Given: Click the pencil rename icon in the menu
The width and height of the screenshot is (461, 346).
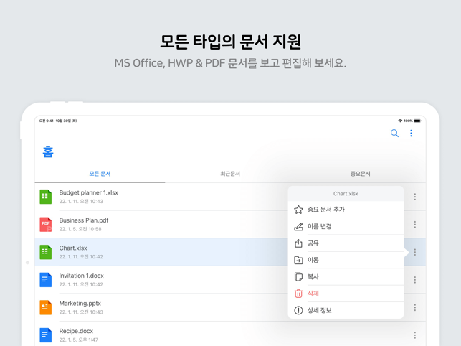Looking at the screenshot, I should point(298,226).
